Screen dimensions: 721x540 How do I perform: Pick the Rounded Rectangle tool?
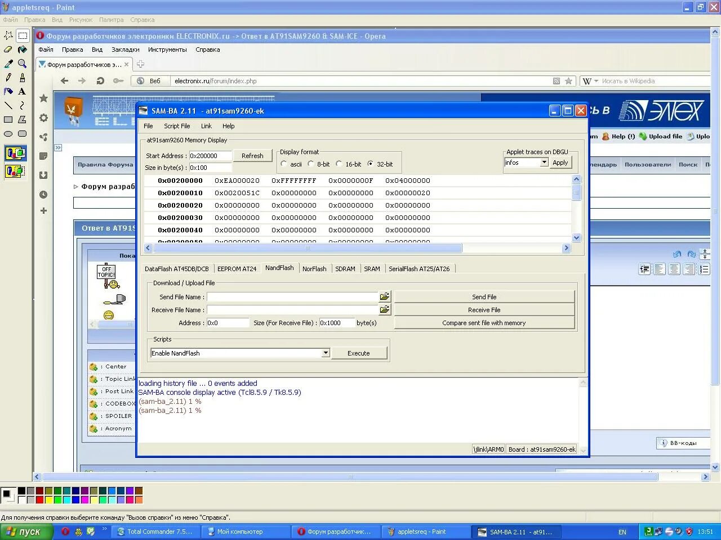(23, 133)
